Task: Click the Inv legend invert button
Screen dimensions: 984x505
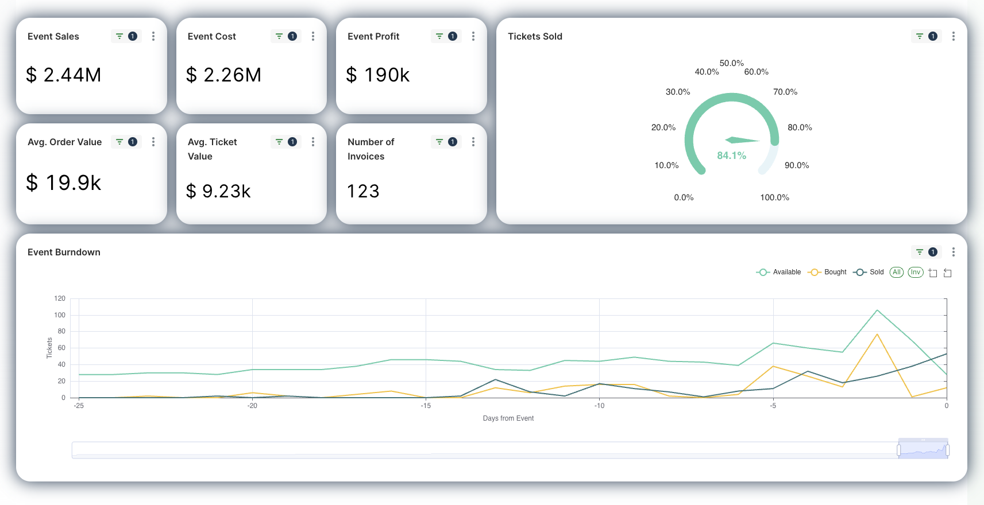Action: pos(916,272)
